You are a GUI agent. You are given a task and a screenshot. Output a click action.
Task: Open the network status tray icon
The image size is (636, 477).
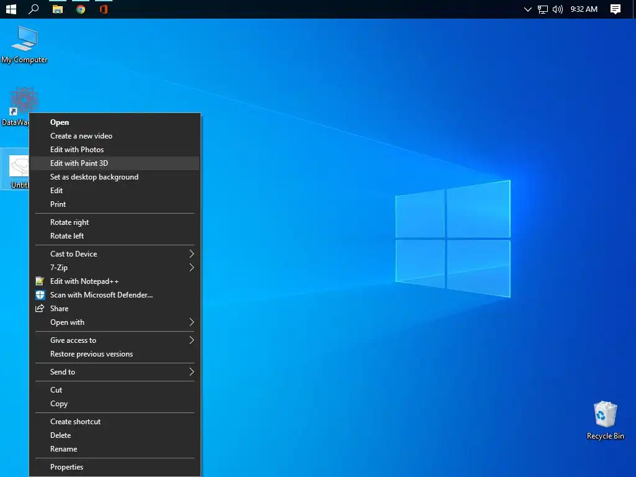pos(543,9)
